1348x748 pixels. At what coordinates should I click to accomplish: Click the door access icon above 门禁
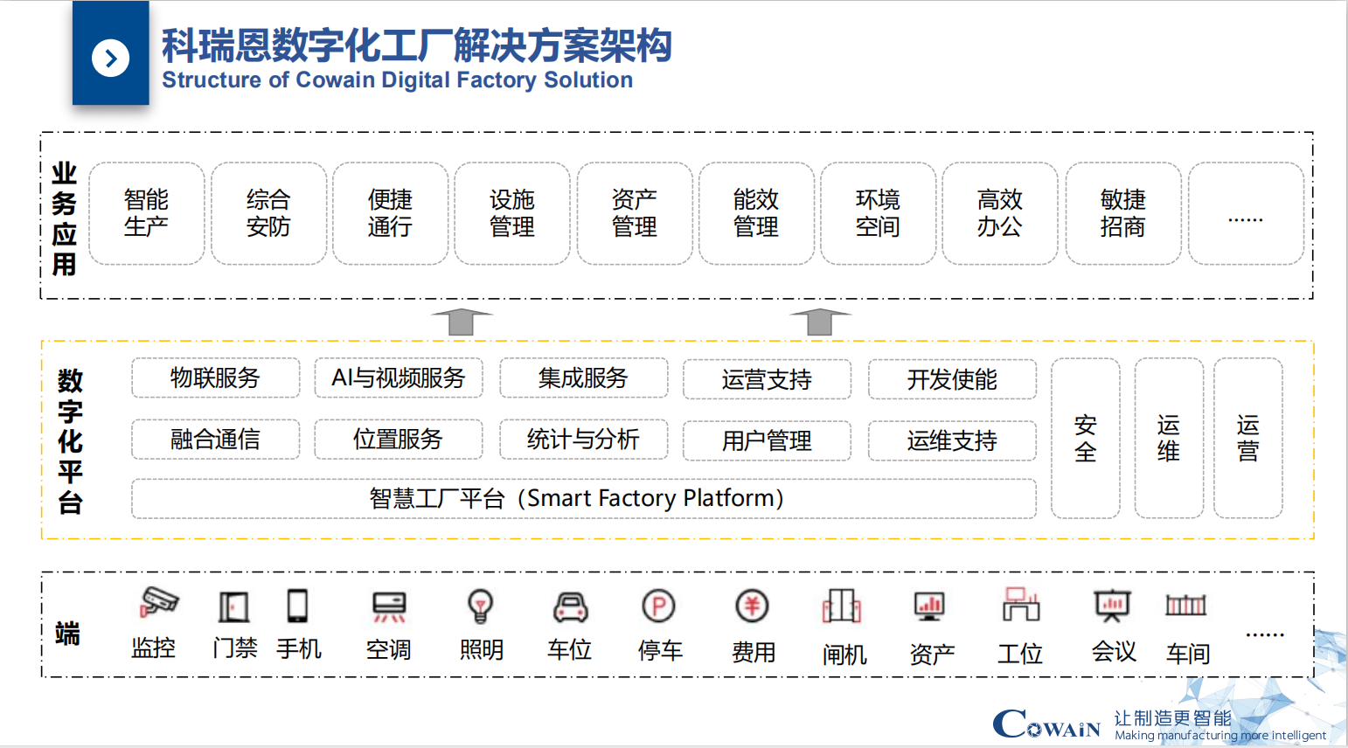233,606
